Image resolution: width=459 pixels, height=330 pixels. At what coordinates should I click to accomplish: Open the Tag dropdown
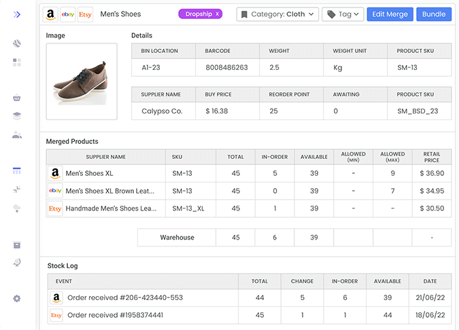click(x=343, y=14)
